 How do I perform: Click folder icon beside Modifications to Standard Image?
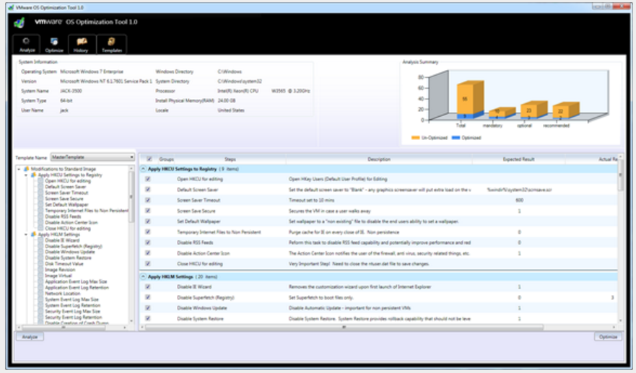point(27,169)
